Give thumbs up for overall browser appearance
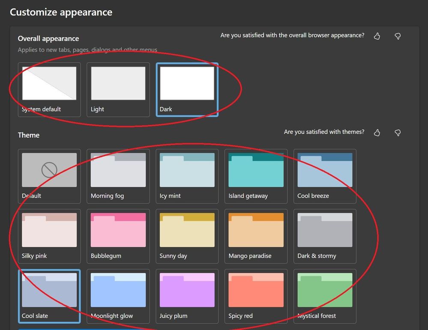Viewport: 428px width, 330px height. click(377, 36)
